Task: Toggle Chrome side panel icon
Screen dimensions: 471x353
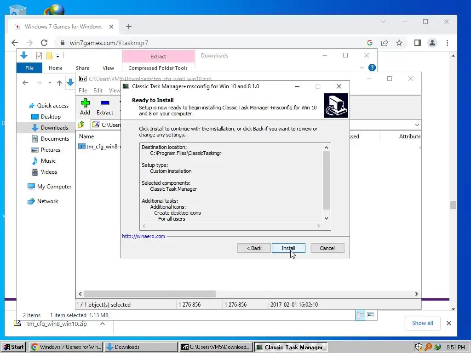Action: 418,43
